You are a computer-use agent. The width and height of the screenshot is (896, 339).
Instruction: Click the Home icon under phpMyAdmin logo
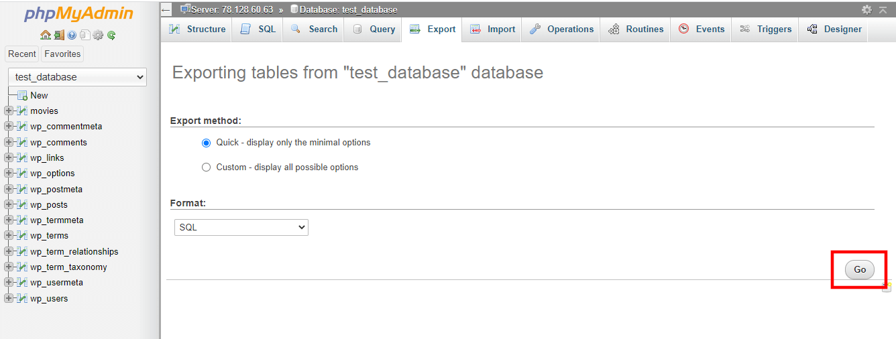[45, 36]
